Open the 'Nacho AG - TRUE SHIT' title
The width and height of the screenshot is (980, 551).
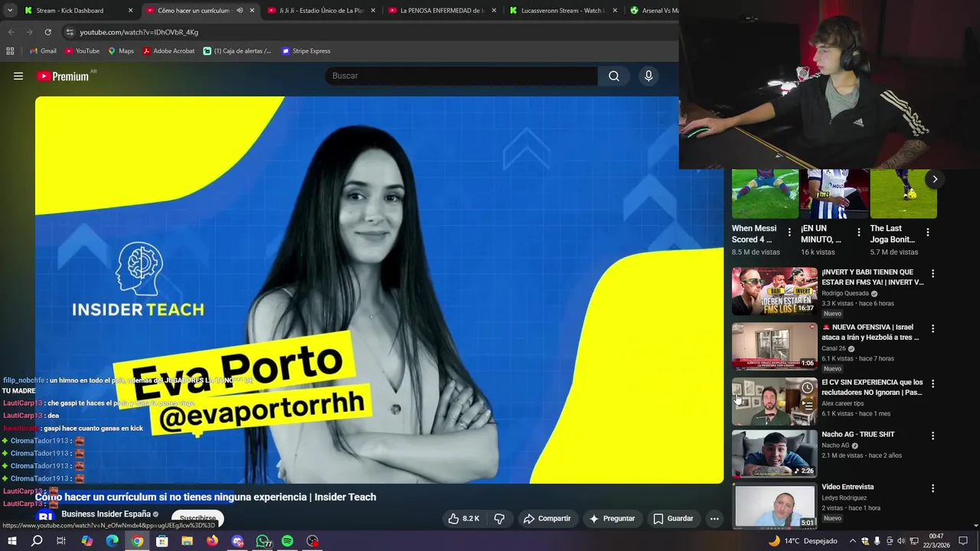coord(858,434)
